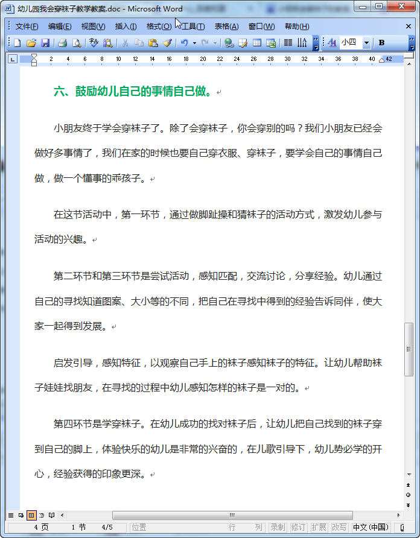Open the Research tool icon
The width and height of the screenshot is (420, 538).
coord(108,43)
